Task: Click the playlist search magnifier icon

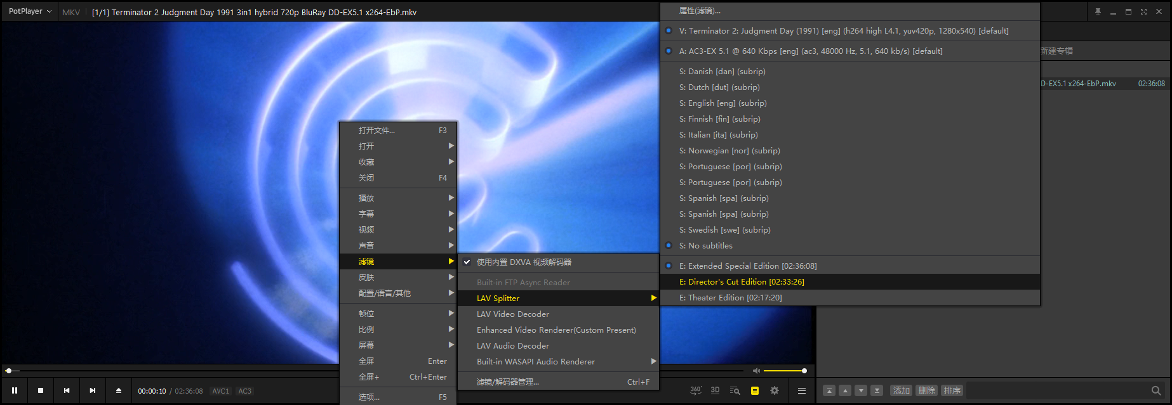Action: tap(1156, 390)
